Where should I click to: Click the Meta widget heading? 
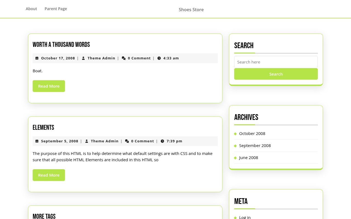pos(241,201)
